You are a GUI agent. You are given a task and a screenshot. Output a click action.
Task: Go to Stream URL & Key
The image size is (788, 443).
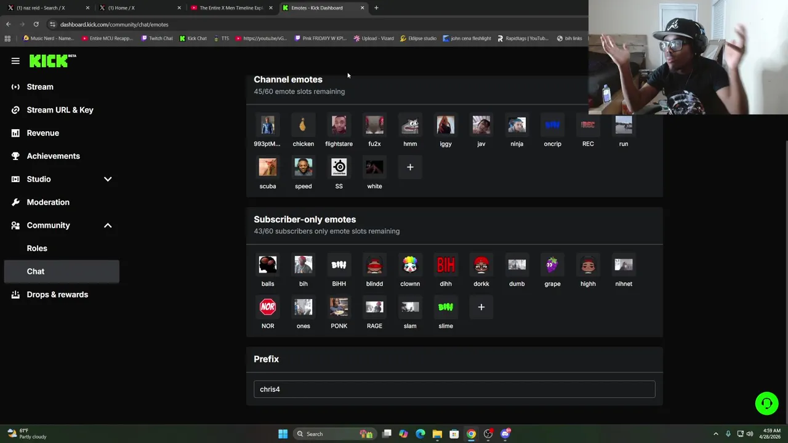[x=62, y=110]
